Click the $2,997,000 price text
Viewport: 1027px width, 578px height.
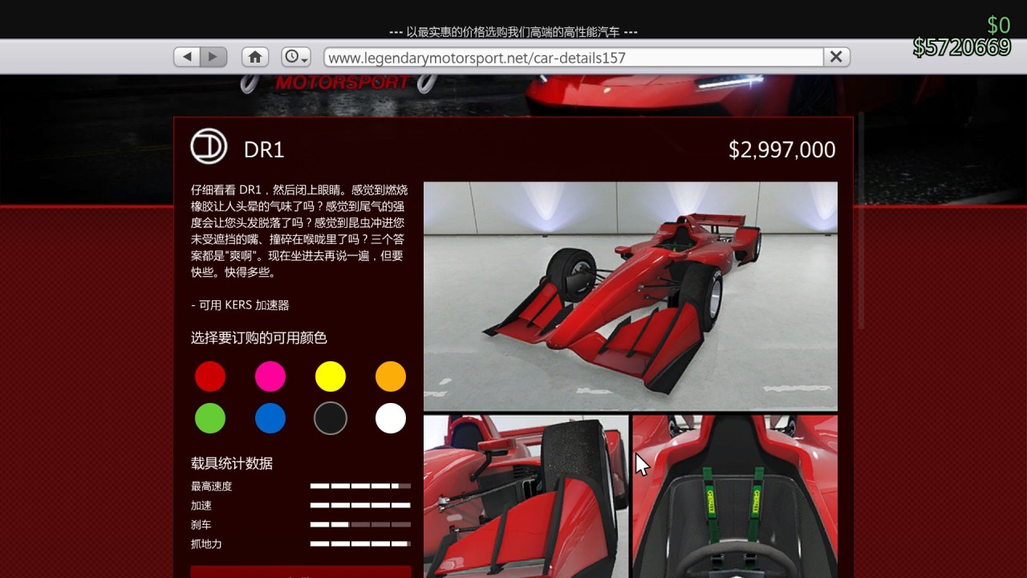tap(782, 150)
